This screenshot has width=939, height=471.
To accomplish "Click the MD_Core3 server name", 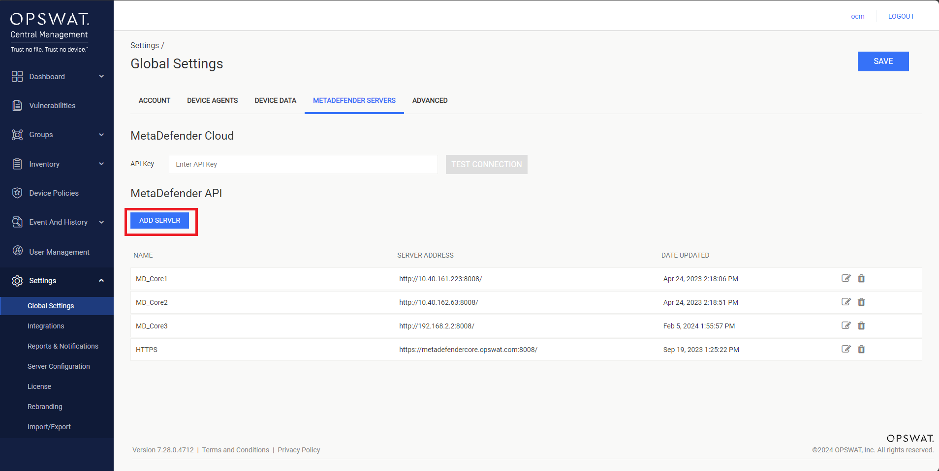I will 152,326.
